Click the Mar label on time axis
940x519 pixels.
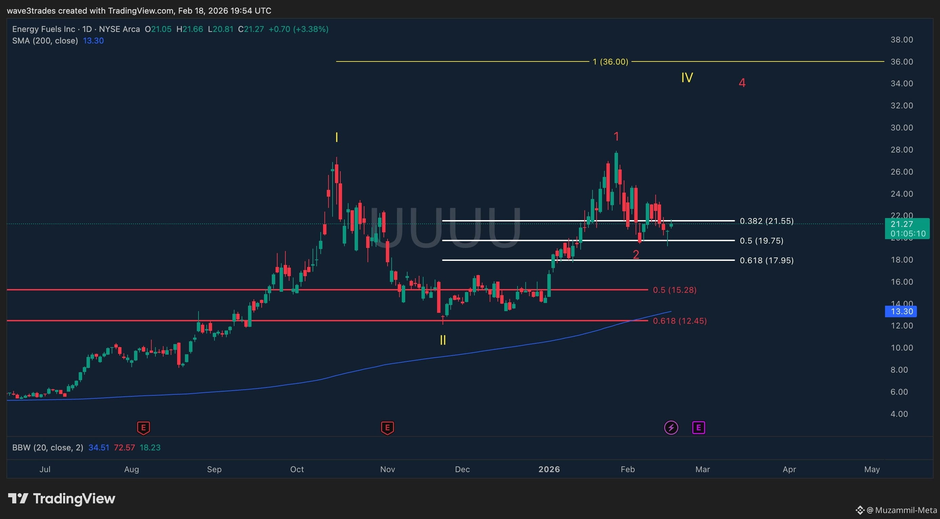702,469
